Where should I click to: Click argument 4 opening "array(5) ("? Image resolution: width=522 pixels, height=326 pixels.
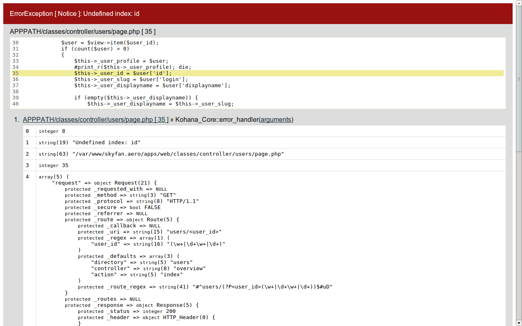pos(54,177)
